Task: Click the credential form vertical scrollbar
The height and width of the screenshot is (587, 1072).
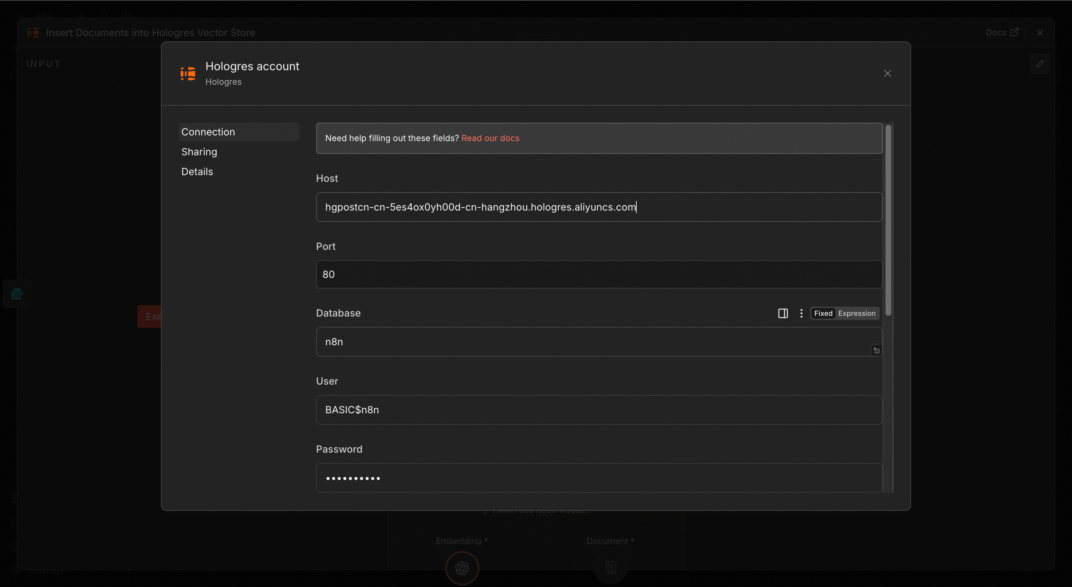Action: tap(888, 220)
